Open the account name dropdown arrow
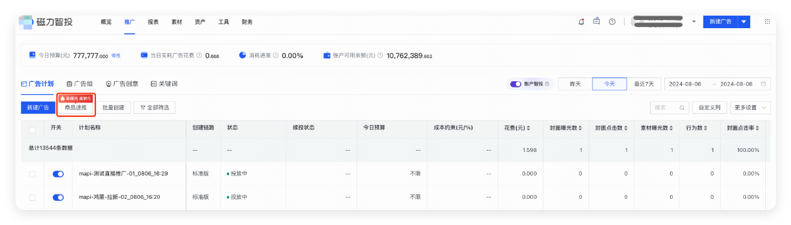The height and width of the screenshot is (225, 791). pyautogui.click(x=694, y=22)
